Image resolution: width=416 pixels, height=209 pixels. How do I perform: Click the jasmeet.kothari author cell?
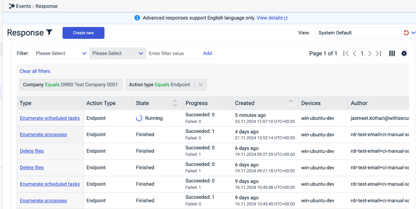(x=380, y=118)
